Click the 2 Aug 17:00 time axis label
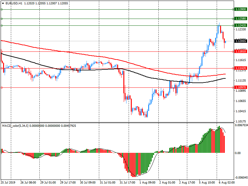This screenshot has width=248, height=186. 187,183
